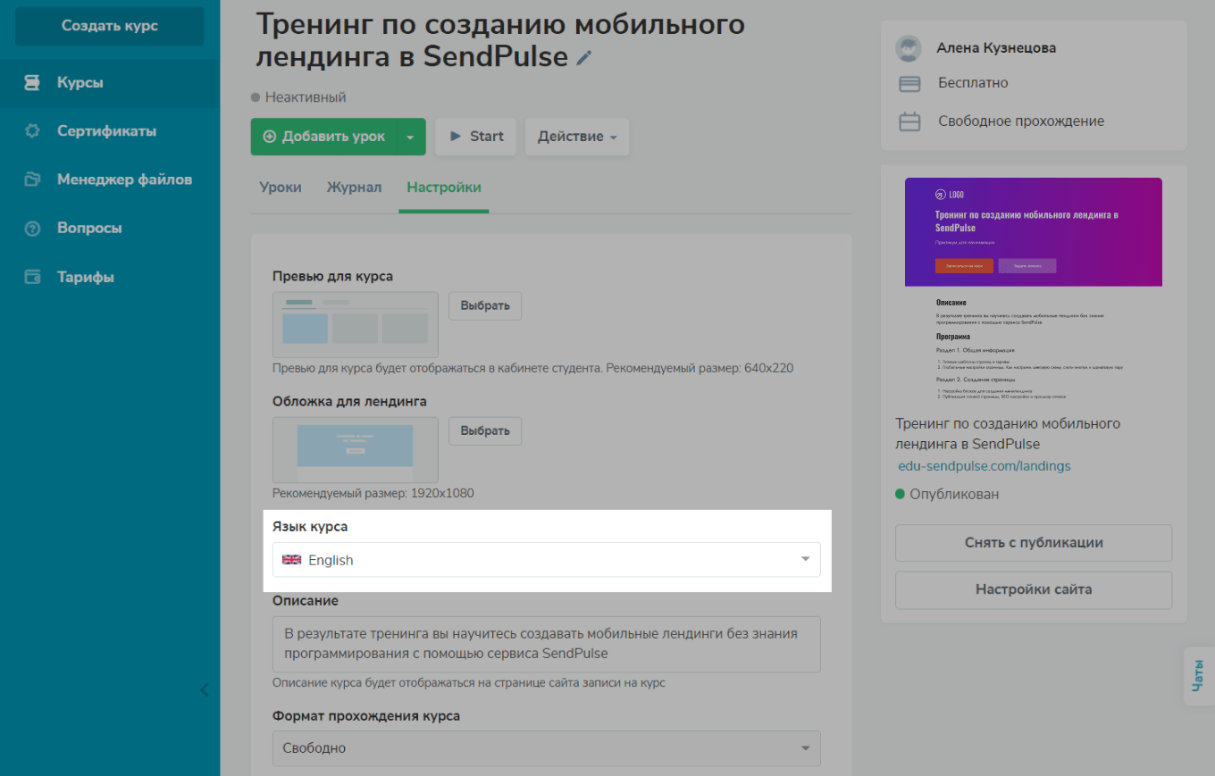Click the plus icon on Добавить урок
The width and height of the screenshot is (1215, 776).
pos(270,137)
